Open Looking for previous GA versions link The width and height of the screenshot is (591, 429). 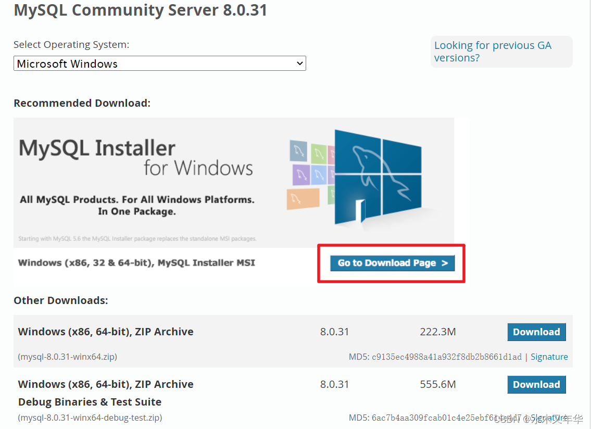(493, 52)
